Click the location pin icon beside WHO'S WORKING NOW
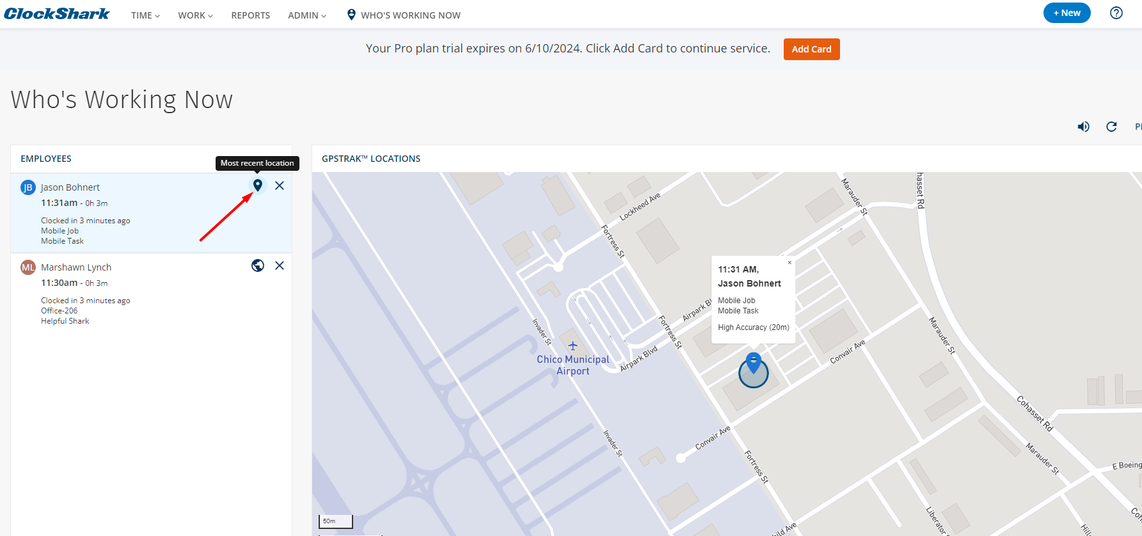This screenshot has width=1142, height=536. 351,15
